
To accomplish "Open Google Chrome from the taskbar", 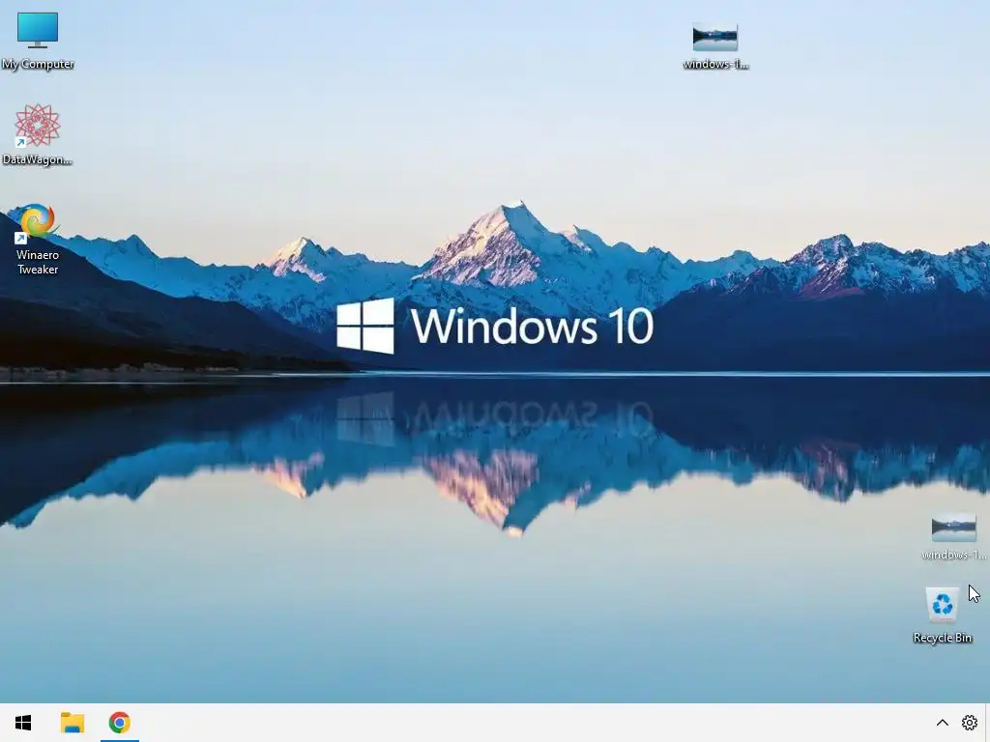I will [x=119, y=723].
